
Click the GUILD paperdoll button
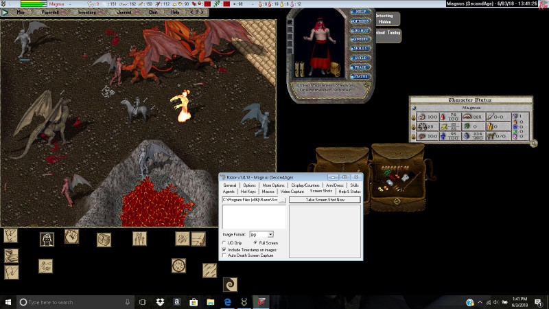[360, 58]
